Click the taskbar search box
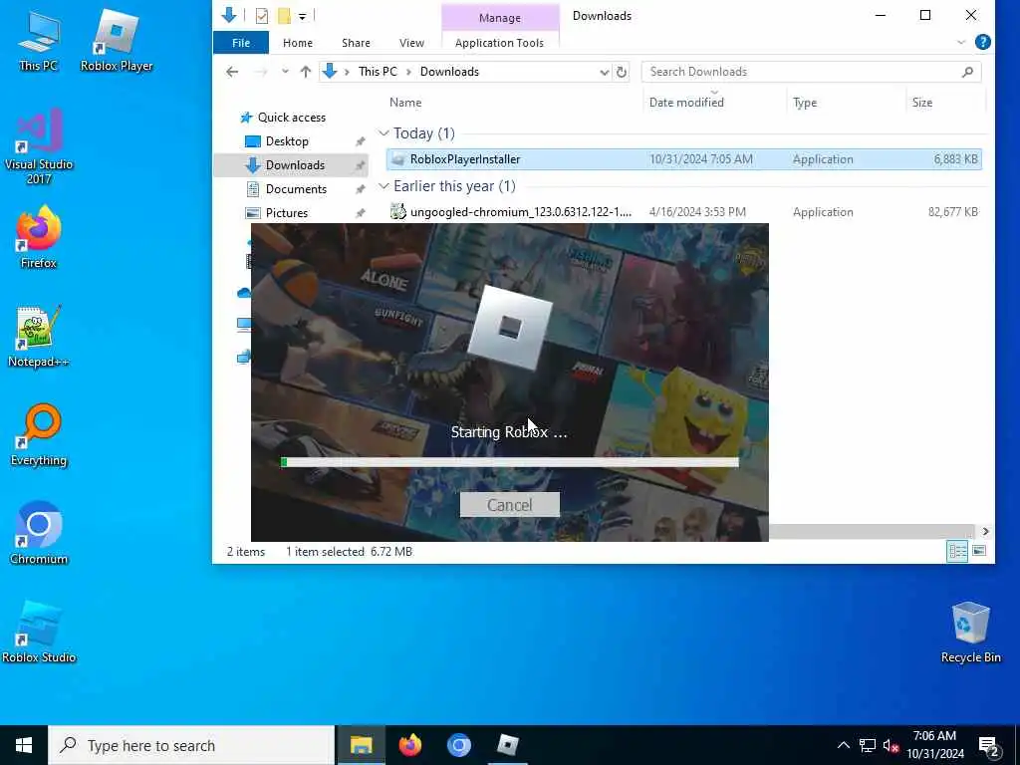1020x765 pixels. [x=191, y=745]
